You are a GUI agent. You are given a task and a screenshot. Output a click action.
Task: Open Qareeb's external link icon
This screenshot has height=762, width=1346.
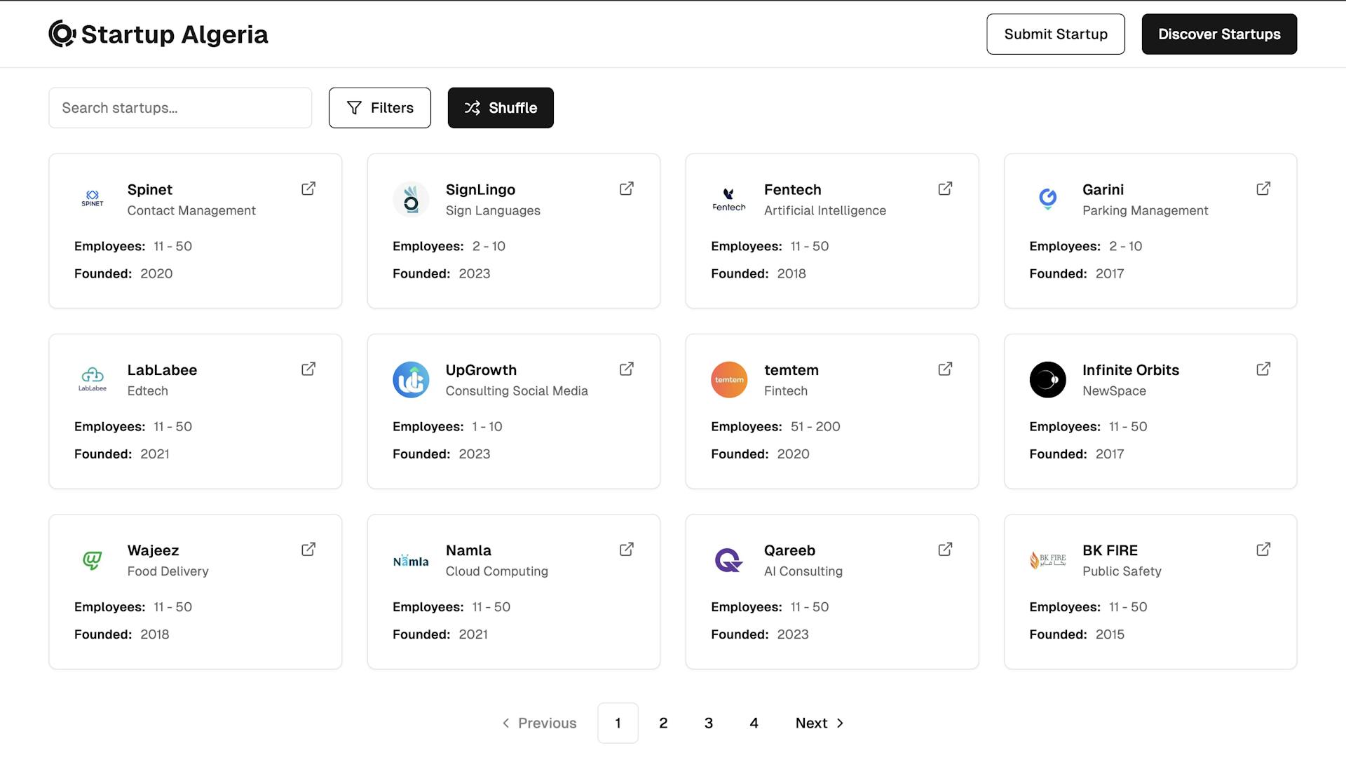pyautogui.click(x=945, y=549)
